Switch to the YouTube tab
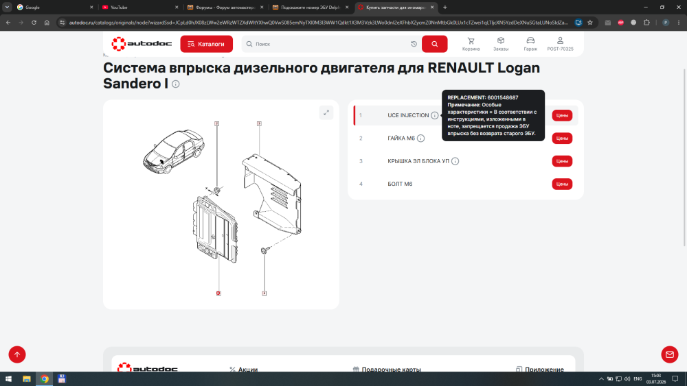The height and width of the screenshot is (386, 687). [x=140, y=7]
